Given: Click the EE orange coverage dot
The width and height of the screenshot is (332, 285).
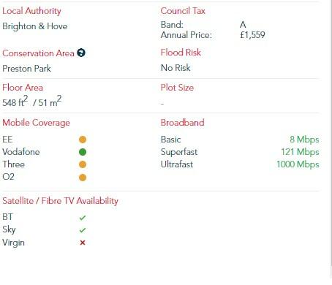Looking at the screenshot, I should tap(83, 140).
